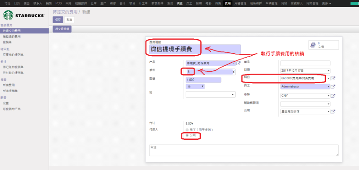The image size is (359, 170).
Task: Focus the 单号 reference field
Action: click(x=305, y=63)
